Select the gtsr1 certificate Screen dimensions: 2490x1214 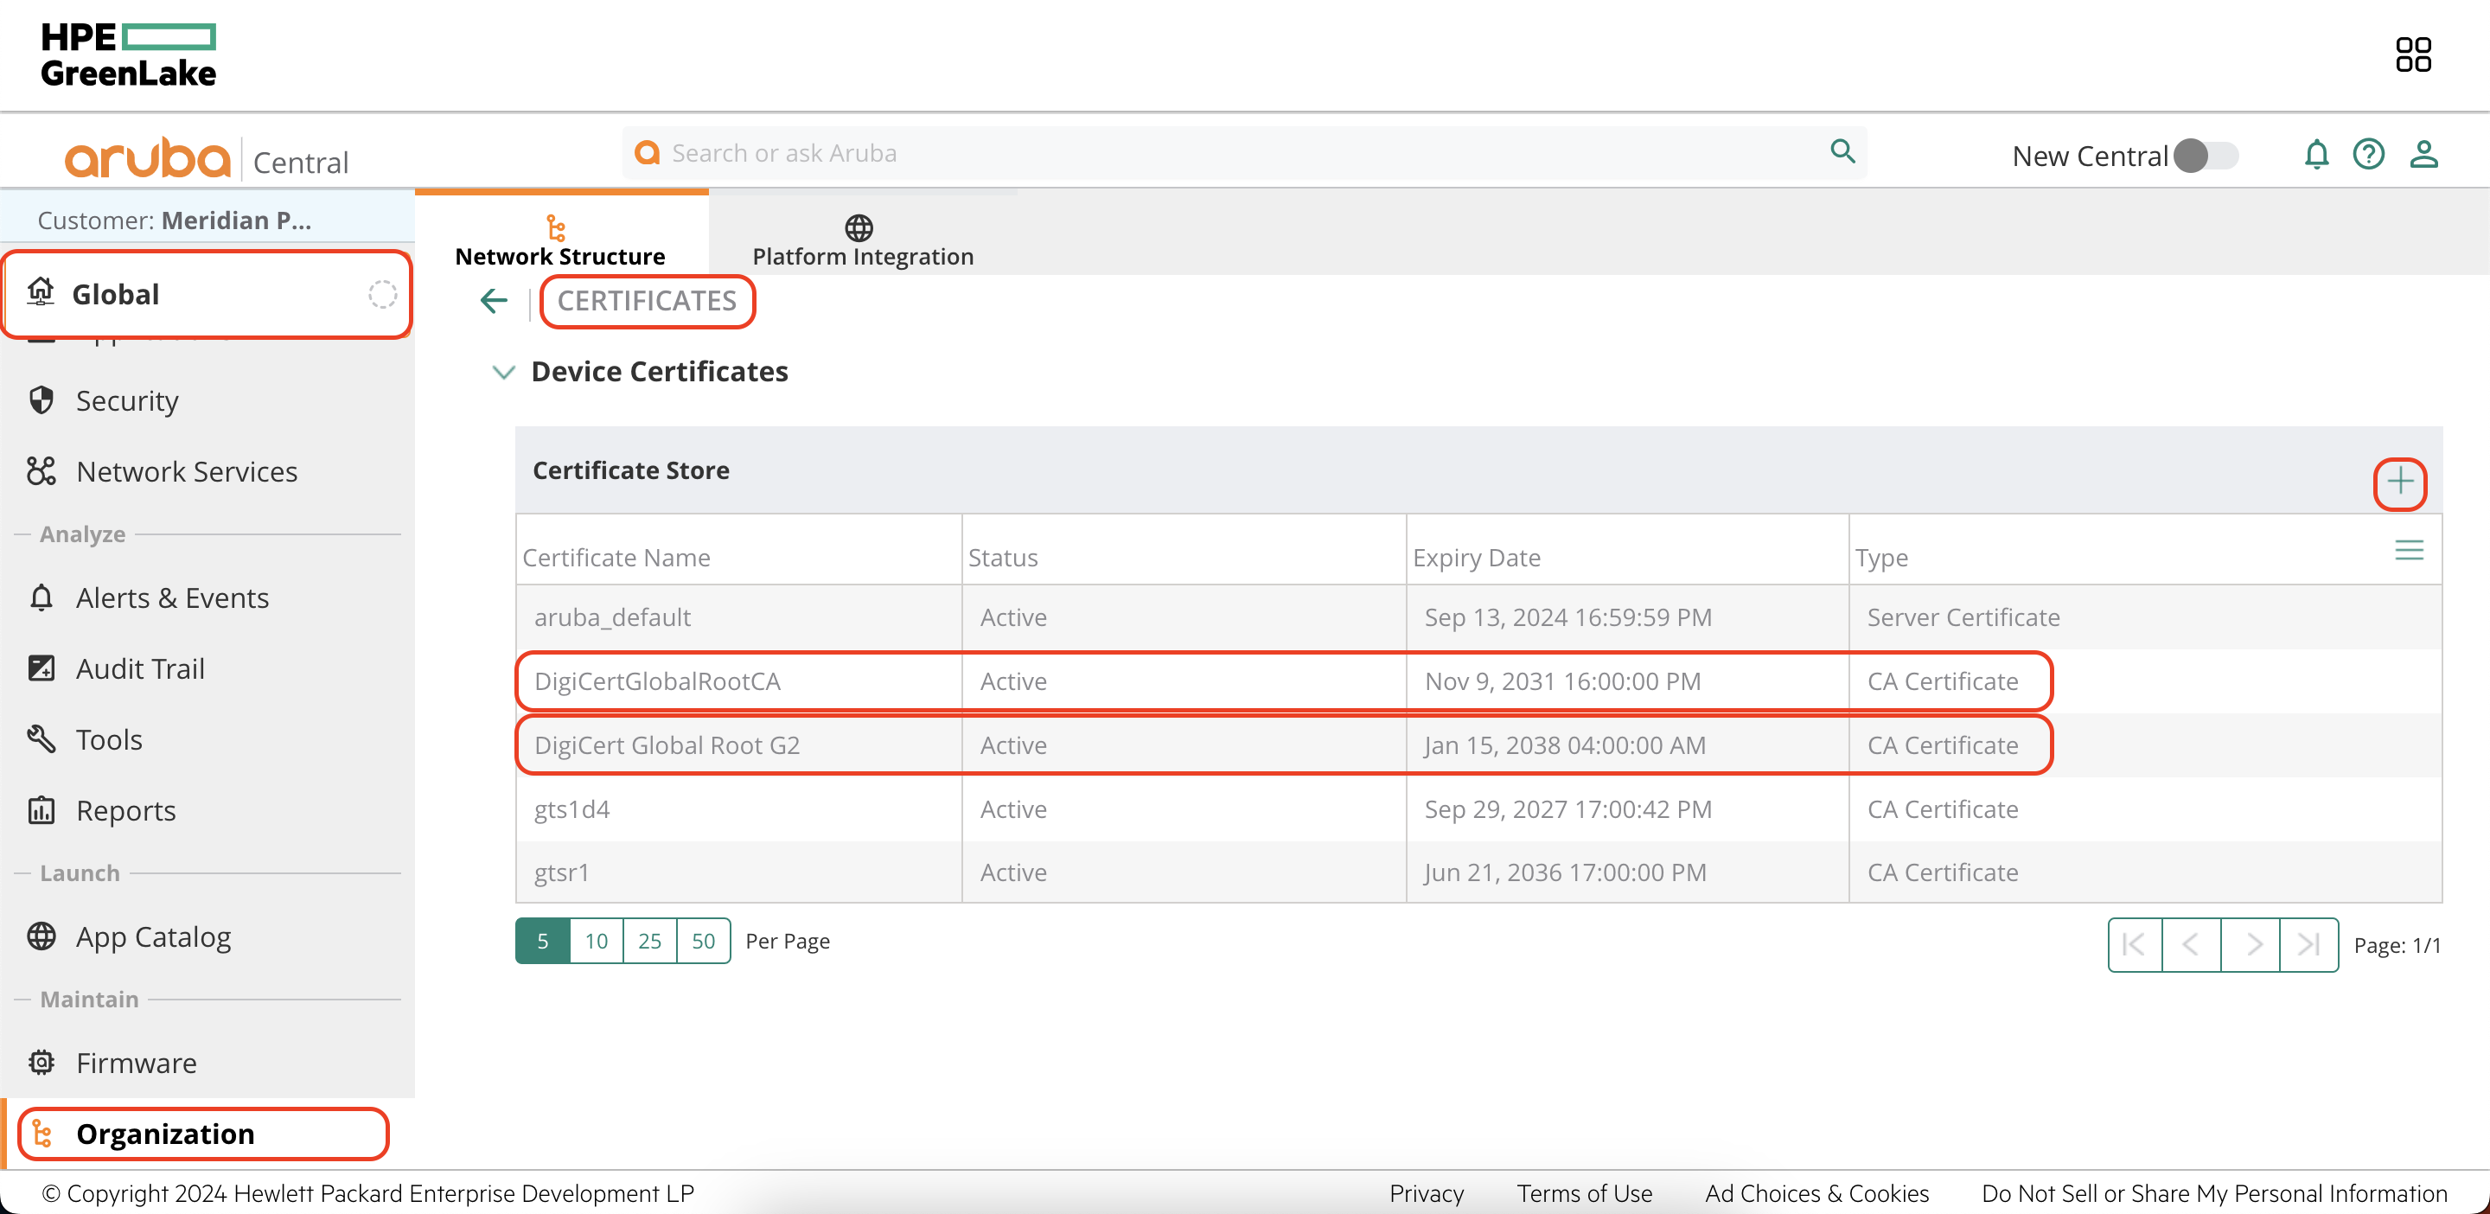click(560, 872)
